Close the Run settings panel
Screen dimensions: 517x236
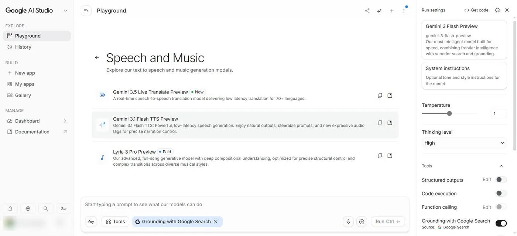507,10
